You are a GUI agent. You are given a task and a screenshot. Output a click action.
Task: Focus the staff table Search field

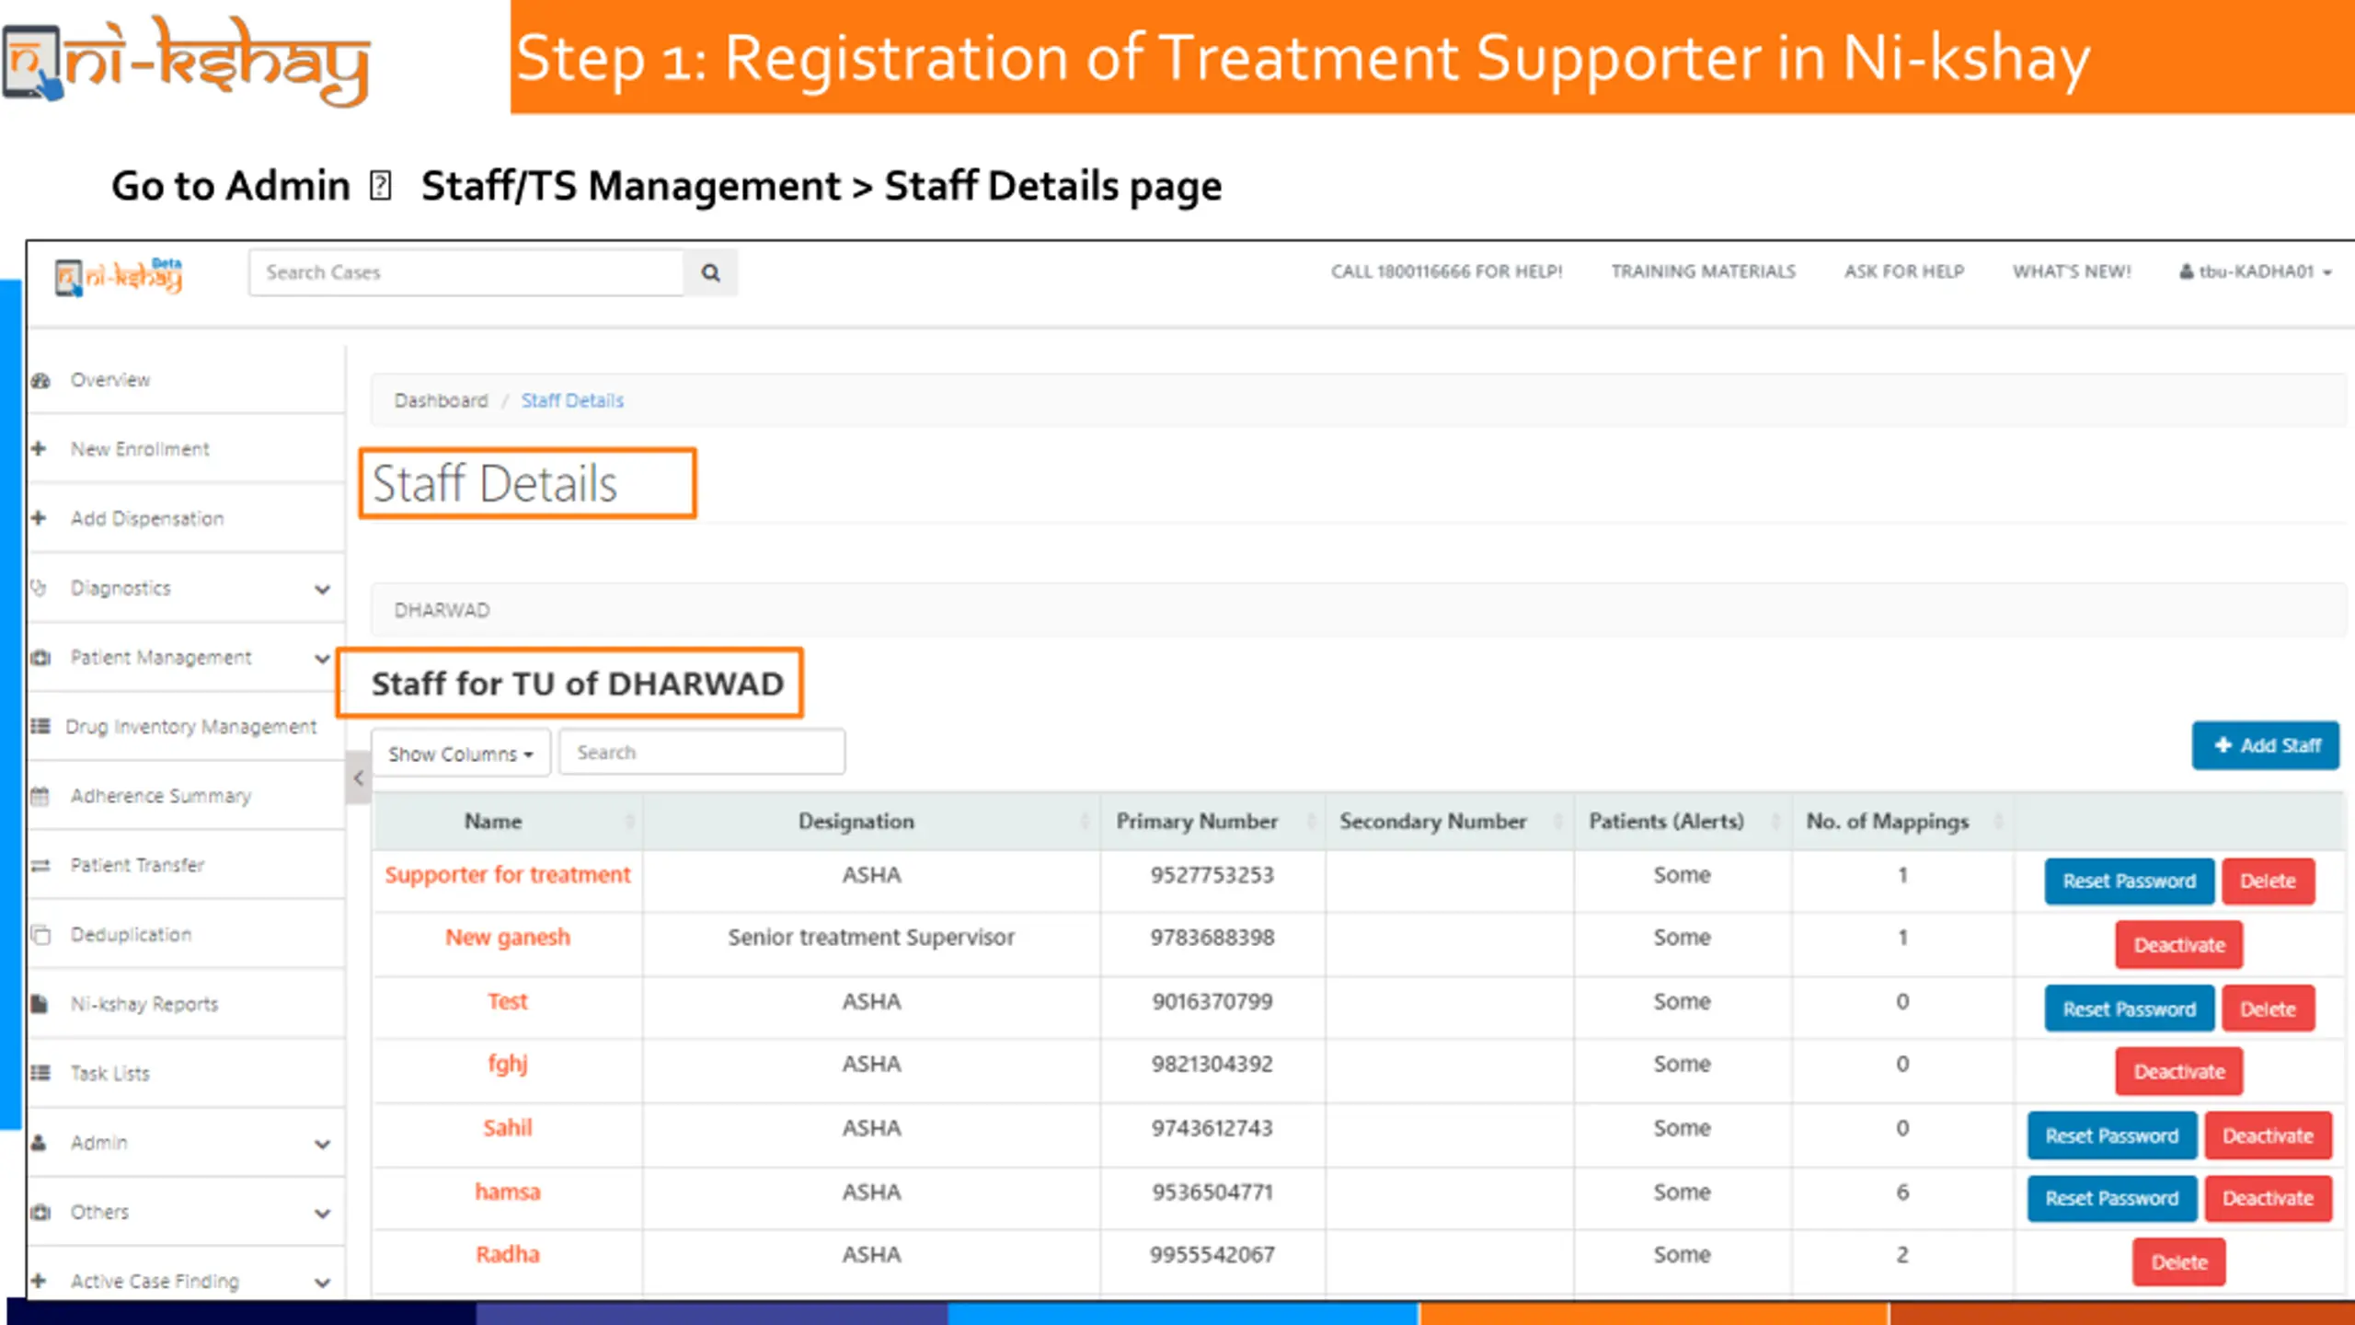pos(701,752)
